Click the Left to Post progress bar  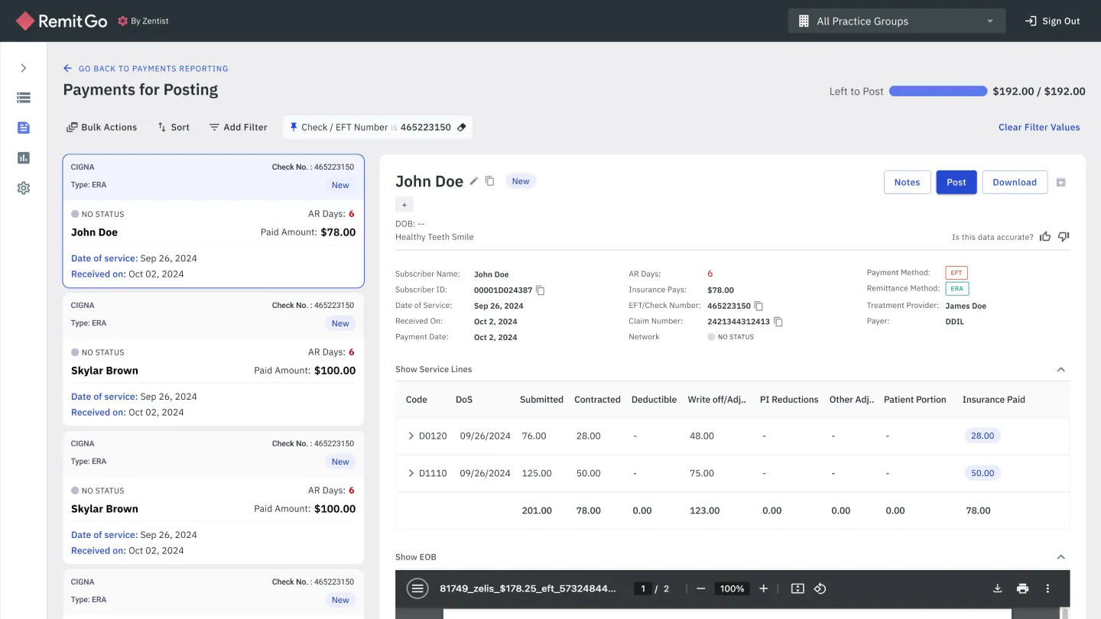pos(938,92)
